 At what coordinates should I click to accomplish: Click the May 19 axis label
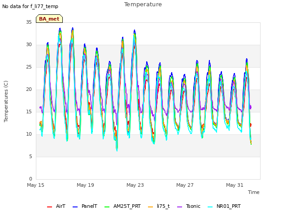85,185
